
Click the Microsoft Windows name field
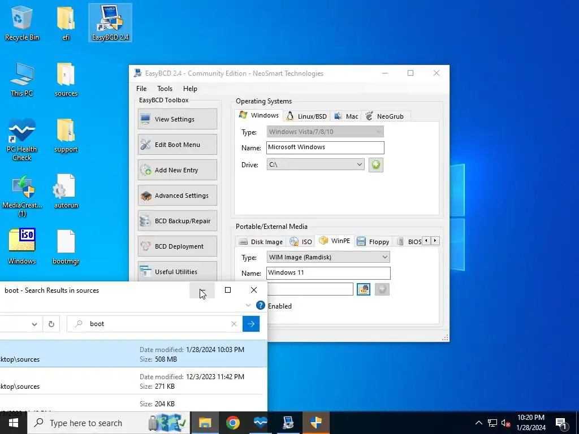pos(325,147)
